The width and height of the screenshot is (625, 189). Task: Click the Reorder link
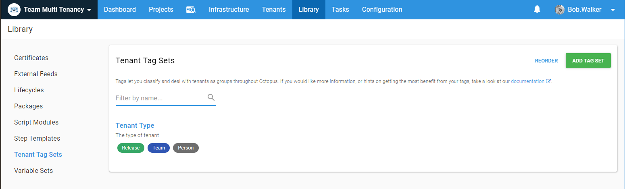point(546,61)
